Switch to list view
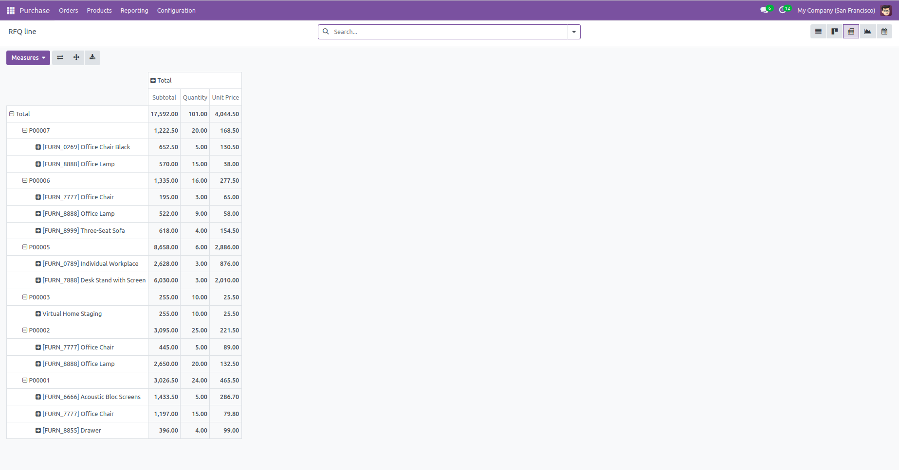The image size is (899, 470). click(818, 32)
